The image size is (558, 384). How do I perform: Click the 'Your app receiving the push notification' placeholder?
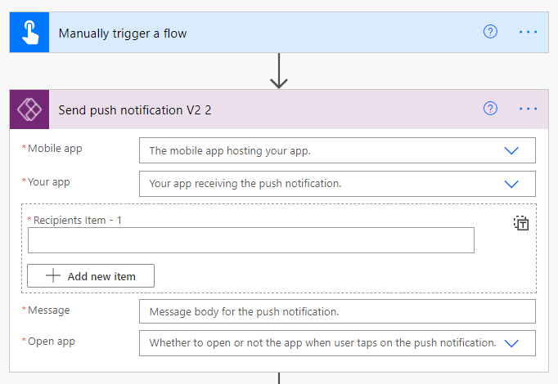tap(245, 184)
